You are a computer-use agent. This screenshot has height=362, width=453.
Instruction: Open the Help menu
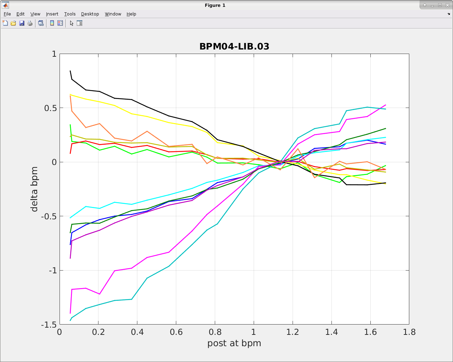click(x=131, y=14)
